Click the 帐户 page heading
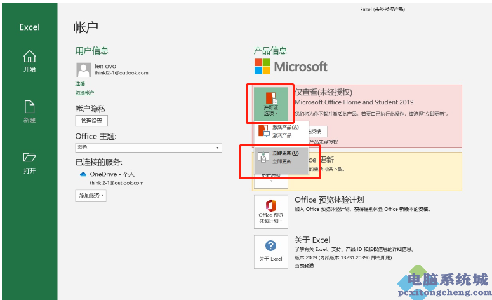Screen dimensions: 492x300 pos(86,27)
